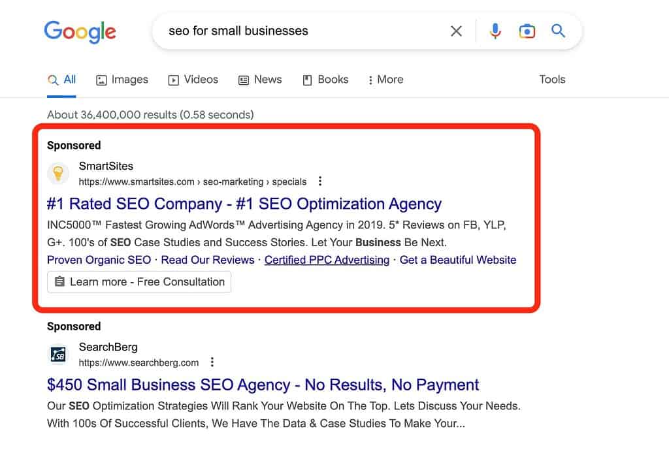Open the SmartSites ad options menu
Screen dimensions: 669x457
(x=319, y=181)
